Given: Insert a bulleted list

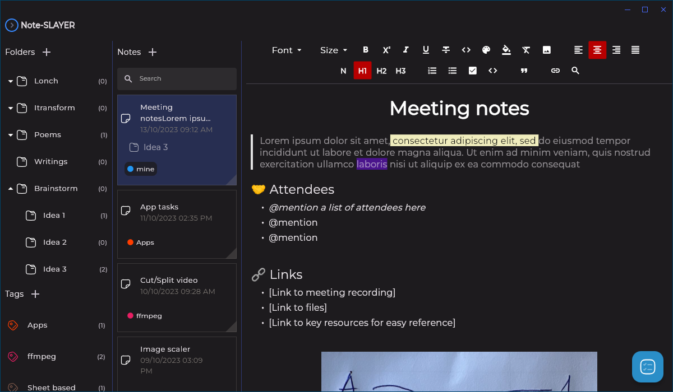Looking at the screenshot, I should pyautogui.click(x=453, y=71).
